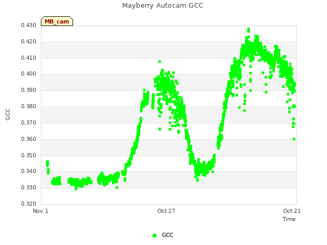This screenshot has width=327, height=245.
Task: Click the green GCC legend swatch
Action: pyautogui.click(x=154, y=235)
